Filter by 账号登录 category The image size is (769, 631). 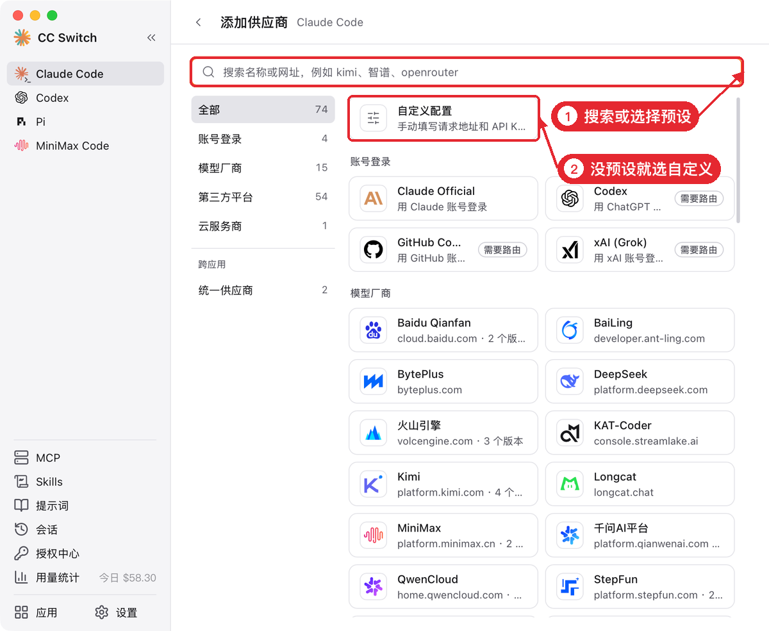point(263,139)
